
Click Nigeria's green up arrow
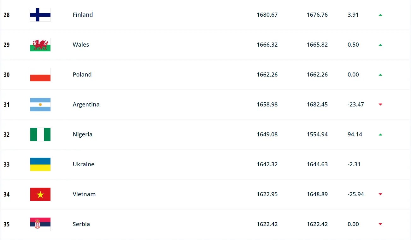click(x=380, y=134)
